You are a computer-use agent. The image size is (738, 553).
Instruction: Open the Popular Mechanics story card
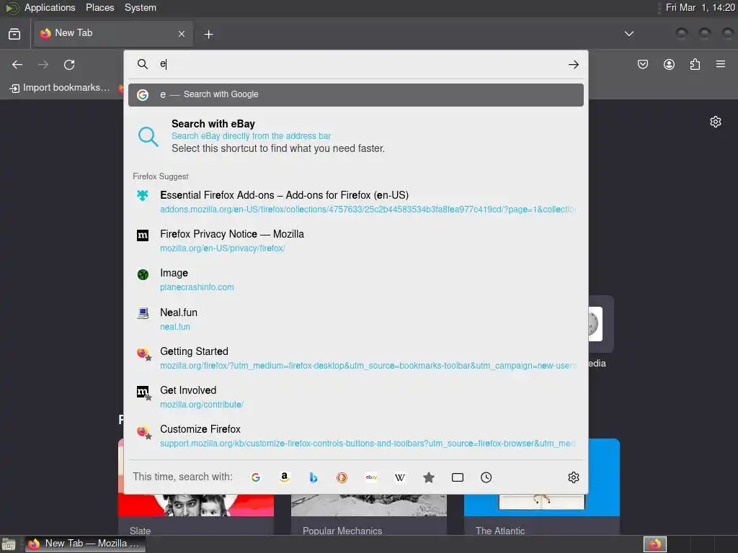[369, 514]
